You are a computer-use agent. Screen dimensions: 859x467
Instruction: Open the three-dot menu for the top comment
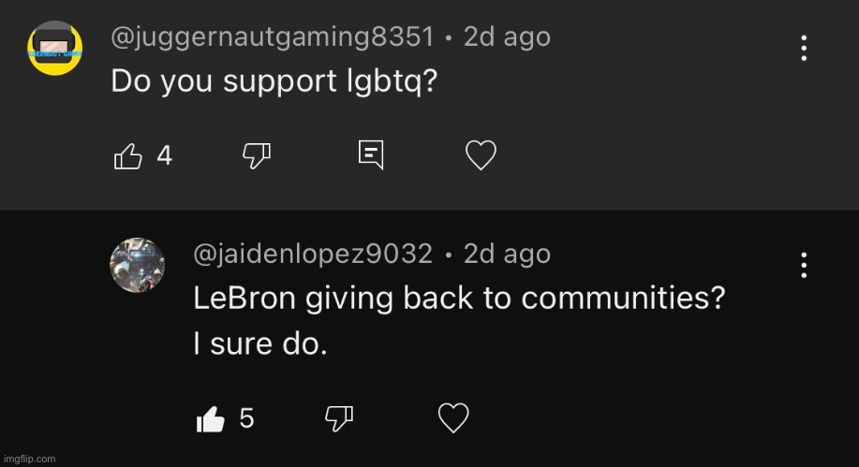pyautogui.click(x=804, y=48)
